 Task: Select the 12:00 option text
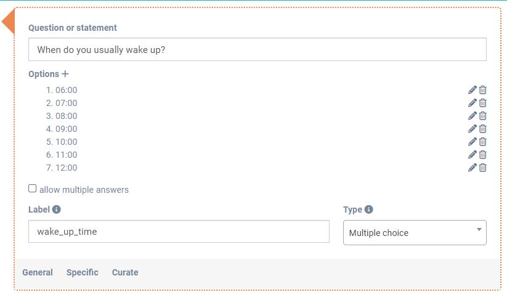click(66, 168)
